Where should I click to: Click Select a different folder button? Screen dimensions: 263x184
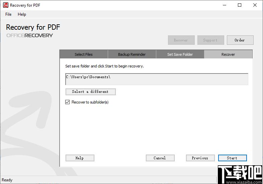point(91,92)
